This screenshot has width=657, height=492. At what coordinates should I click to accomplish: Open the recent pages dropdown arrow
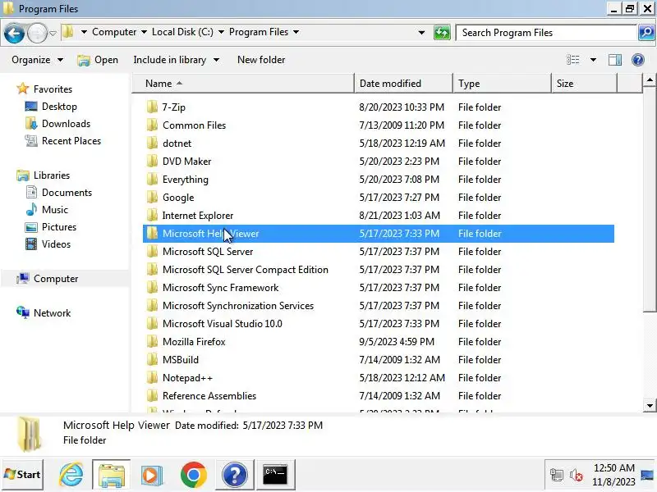coord(53,33)
